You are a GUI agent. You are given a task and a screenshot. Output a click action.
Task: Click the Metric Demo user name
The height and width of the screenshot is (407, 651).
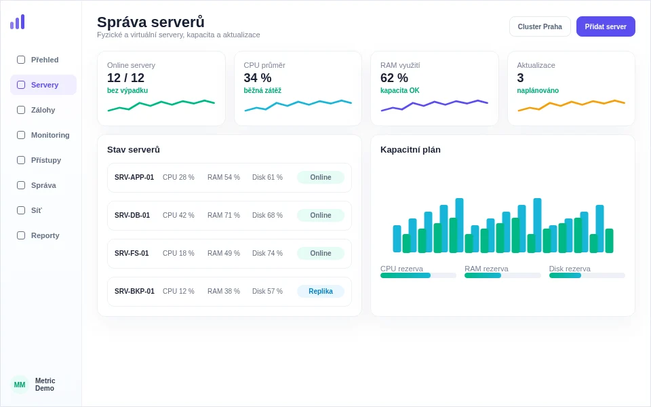point(45,385)
